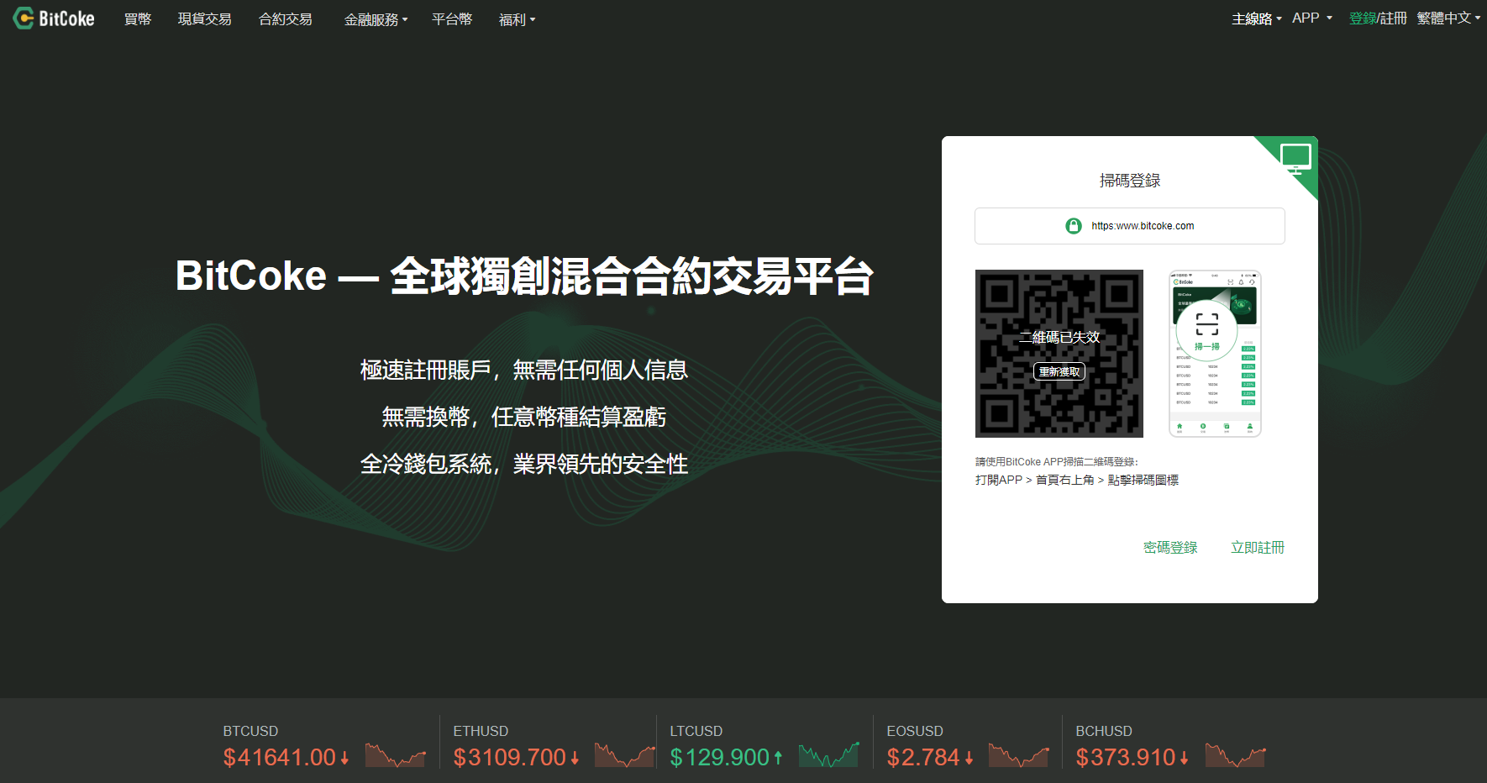The image size is (1487, 783).
Task: Click the expired QR code image
Action: tap(1059, 354)
